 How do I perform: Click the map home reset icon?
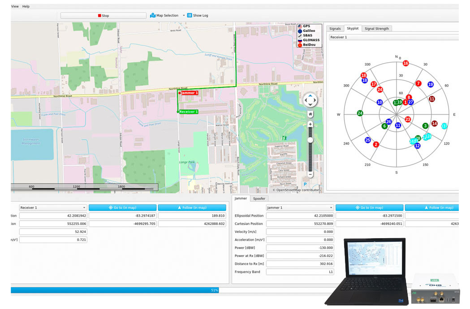tap(310, 114)
